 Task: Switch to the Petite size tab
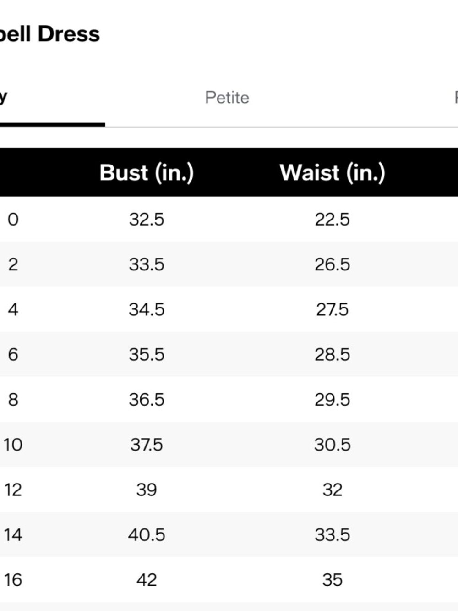click(x=227, y=98)
